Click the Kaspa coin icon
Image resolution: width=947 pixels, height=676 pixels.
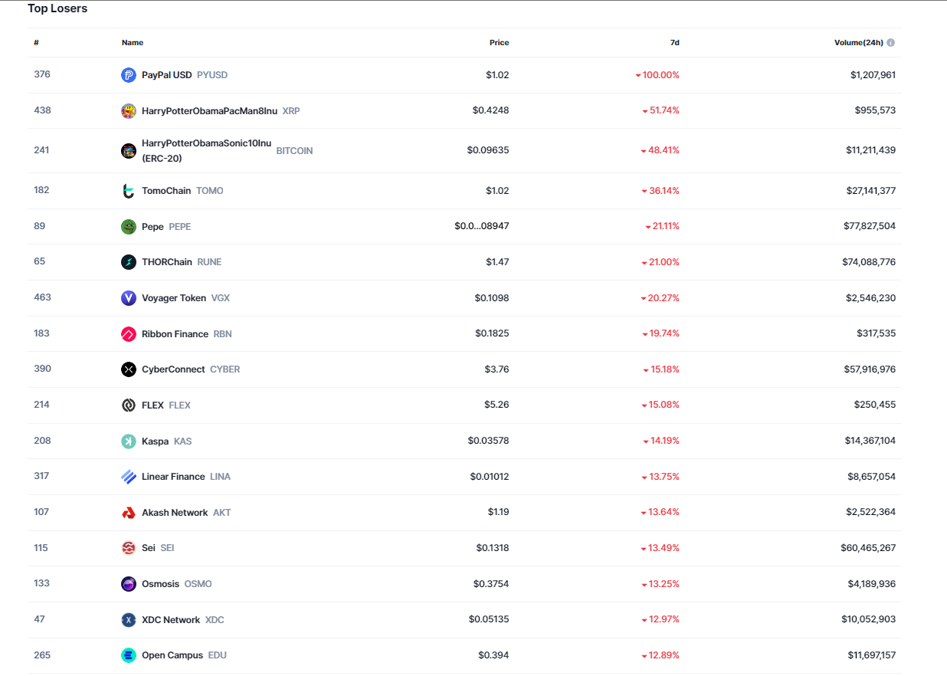pyautogui.click(x=129, y=441)
